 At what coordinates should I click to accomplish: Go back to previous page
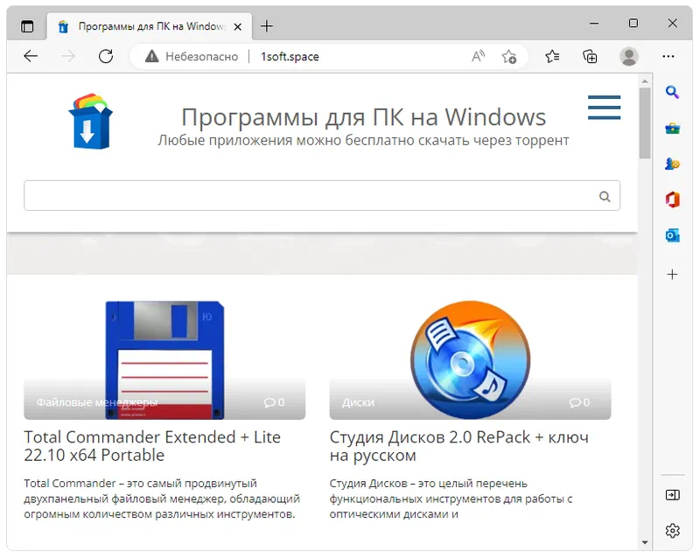click(x=31, y=56)
